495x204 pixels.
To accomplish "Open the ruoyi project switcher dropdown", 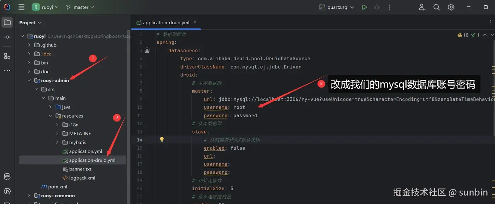I will tap(46, 7).
